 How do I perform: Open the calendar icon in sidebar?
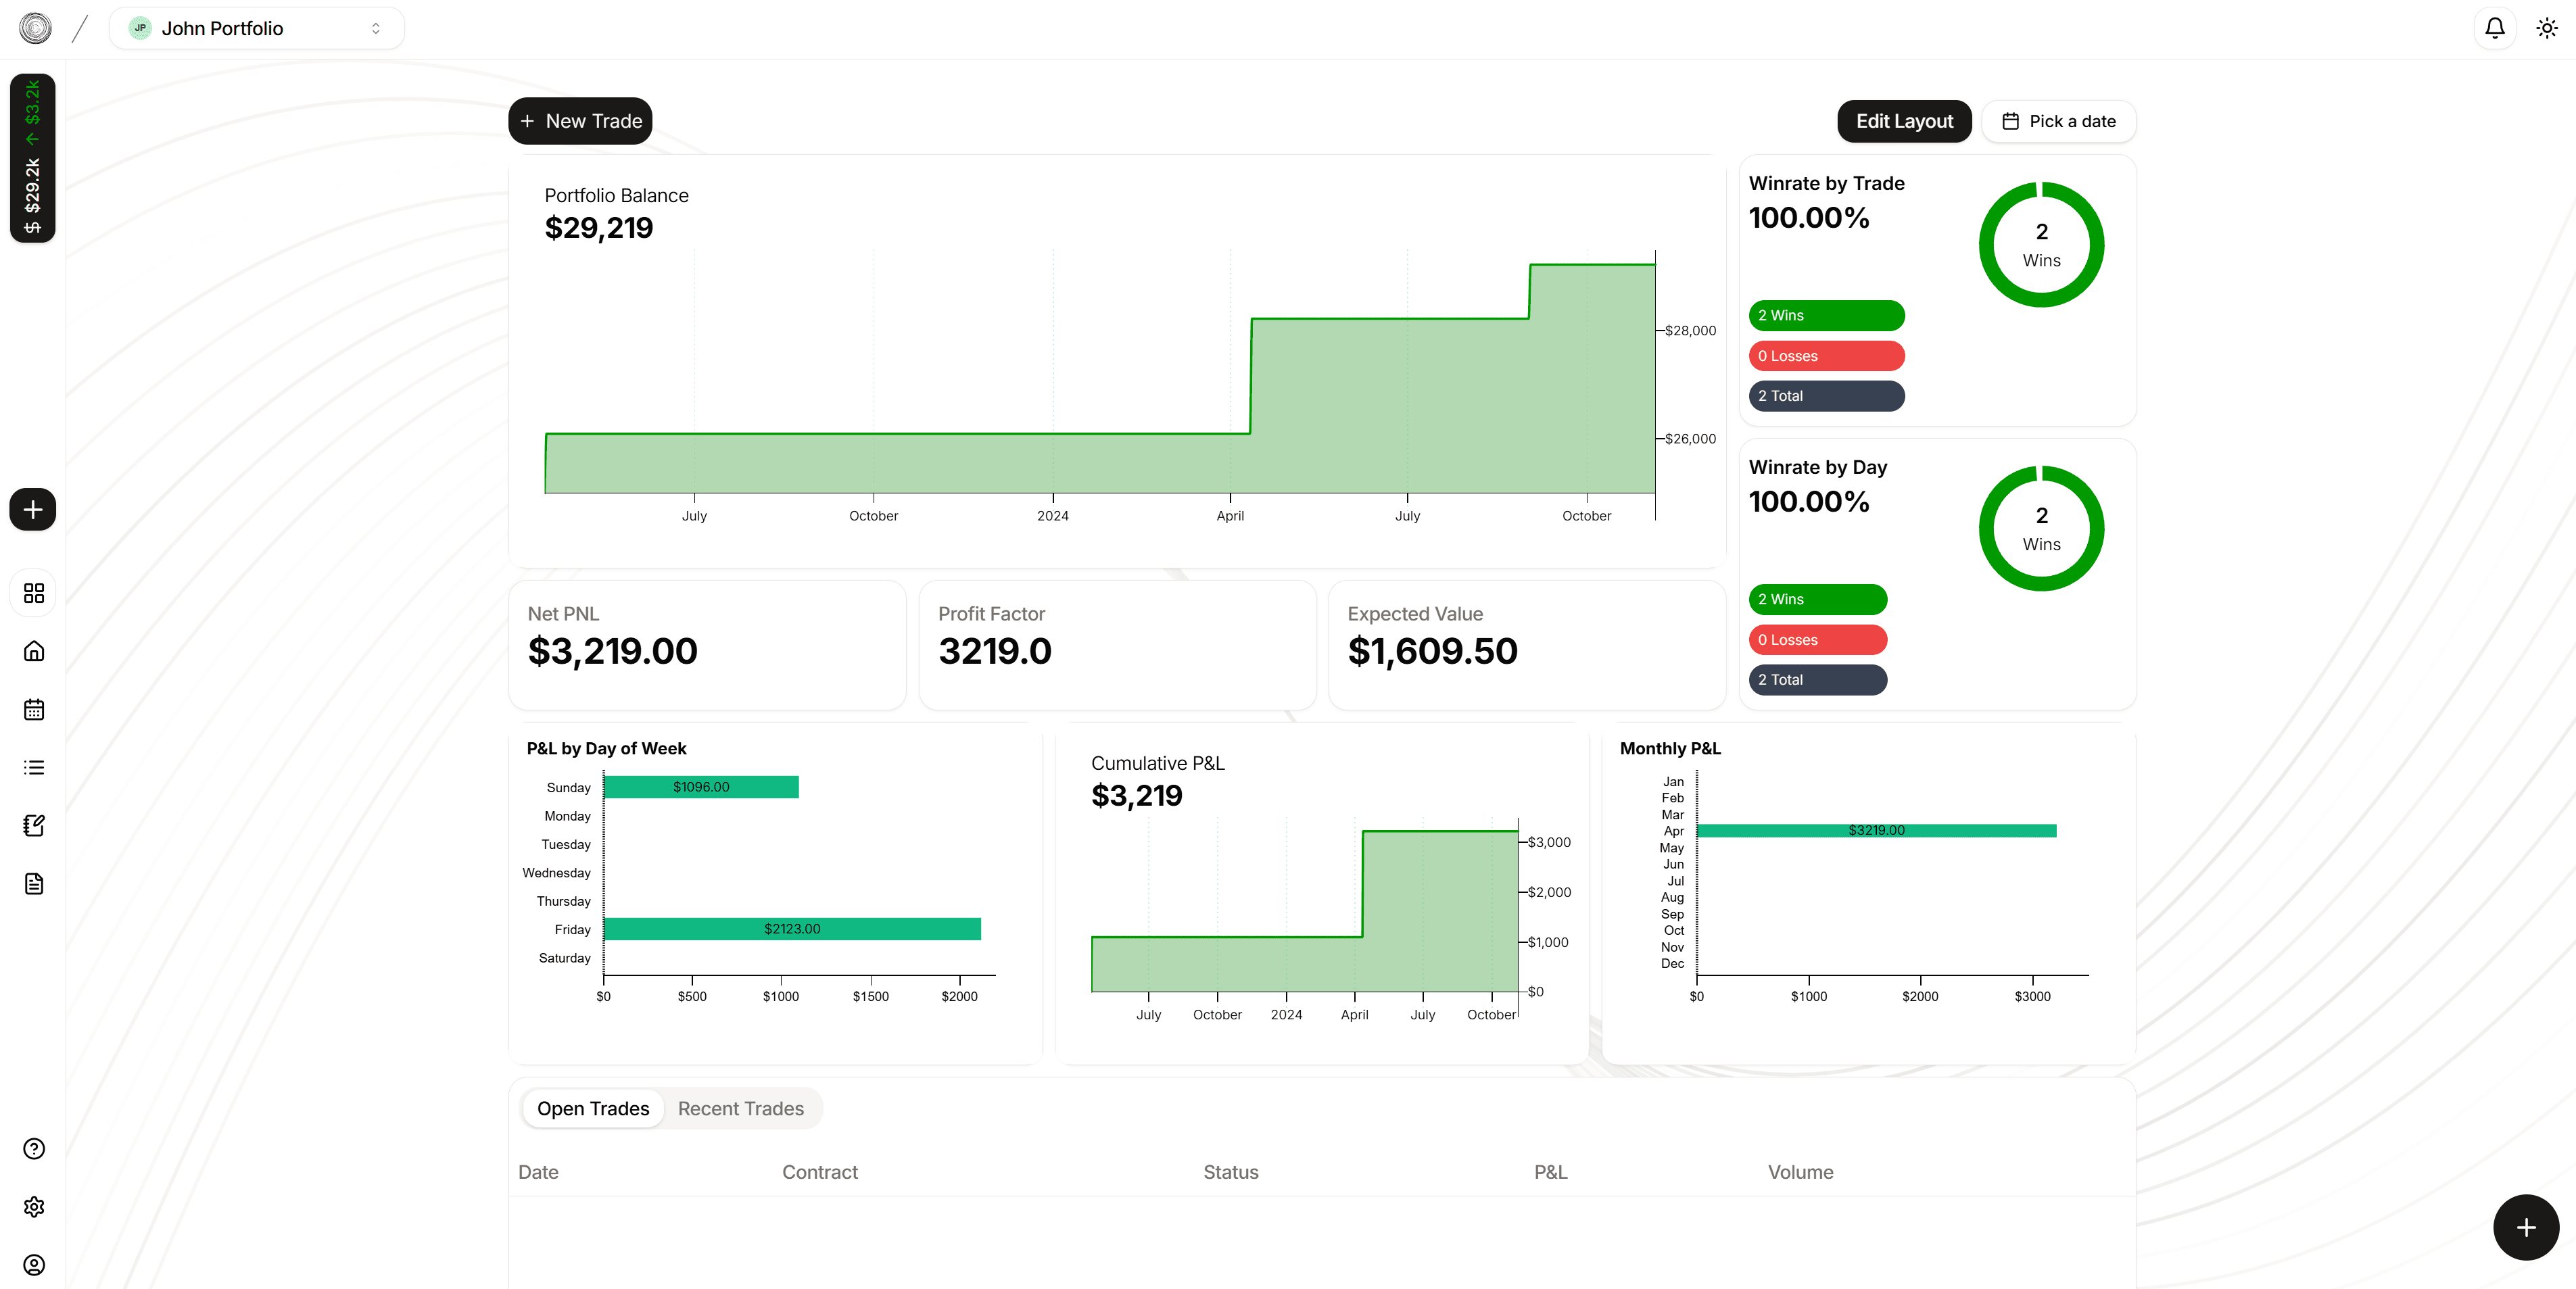[34, 708]
